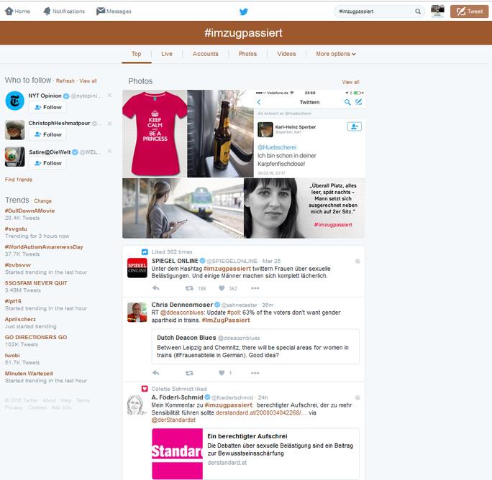
Task: Retweet the SPIEGEL ONLINE tweet
Action: 189,288
